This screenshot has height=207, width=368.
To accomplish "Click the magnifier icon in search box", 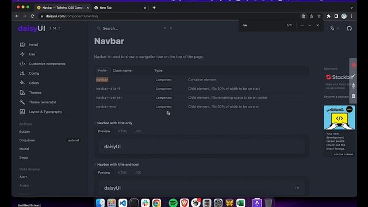I will [99, 28].
